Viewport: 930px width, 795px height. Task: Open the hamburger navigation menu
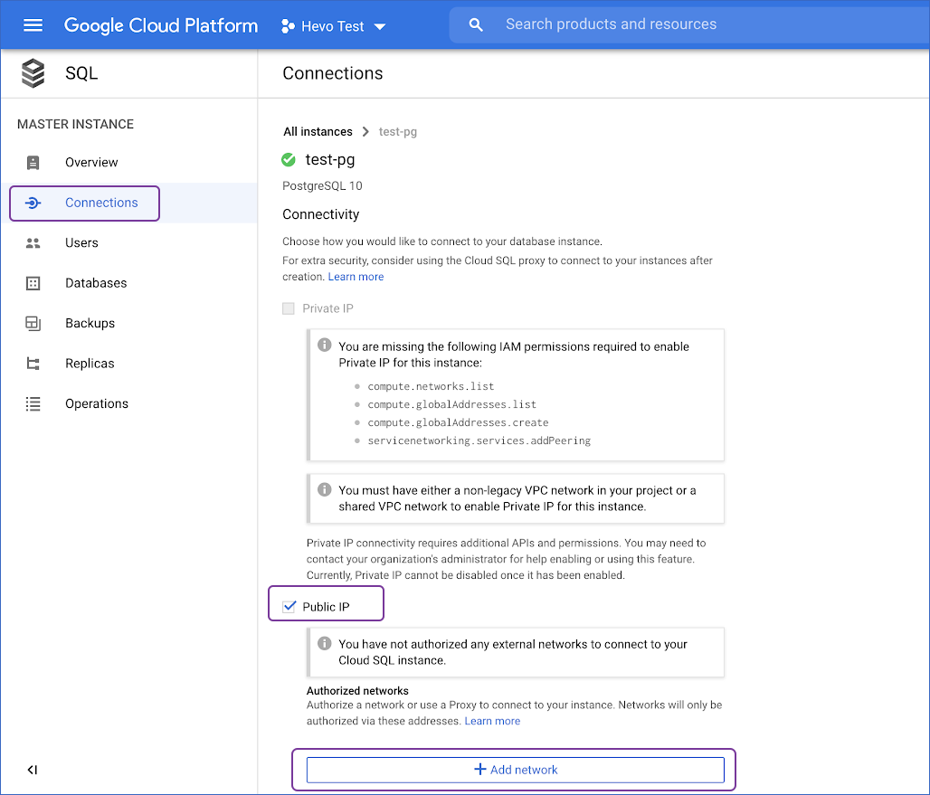point(33,25)
